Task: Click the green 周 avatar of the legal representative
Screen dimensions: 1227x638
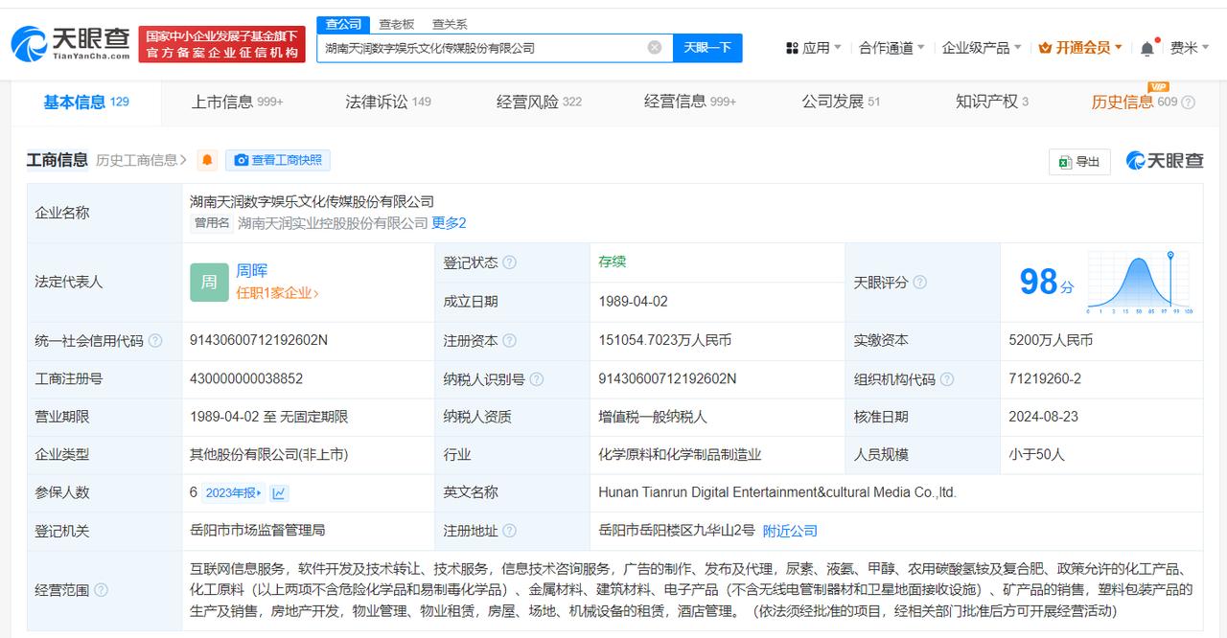Action: [209, 282]
